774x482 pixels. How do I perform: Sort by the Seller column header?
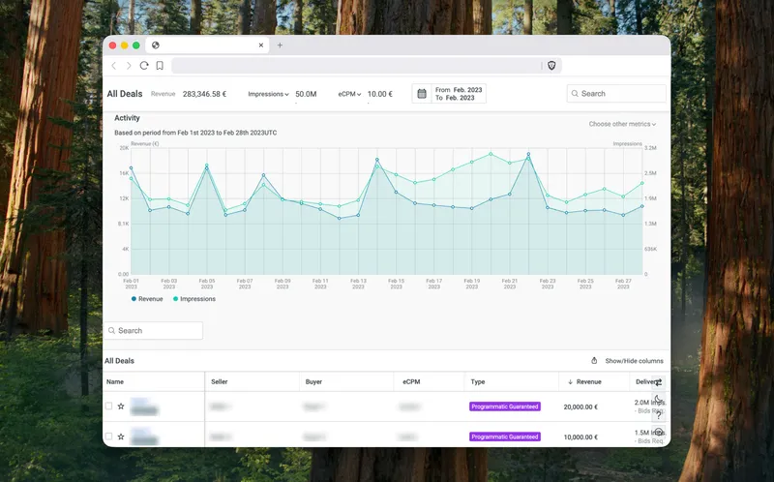point(220,381)
